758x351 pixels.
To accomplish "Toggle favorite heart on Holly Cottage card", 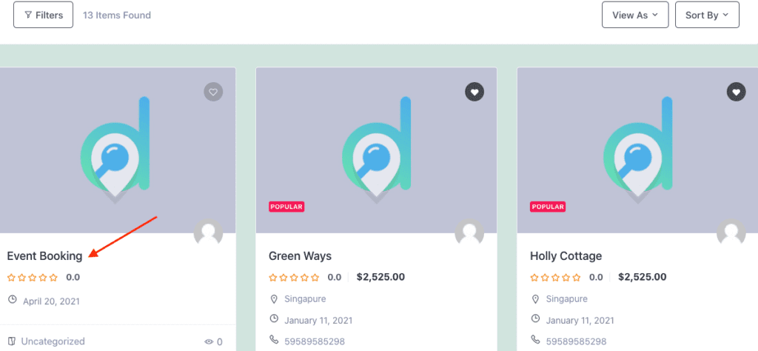I will pos(737,92).
